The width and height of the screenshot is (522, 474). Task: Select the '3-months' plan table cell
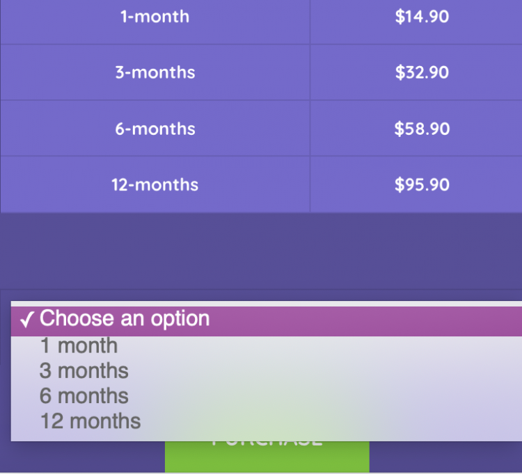coord(155,72)
